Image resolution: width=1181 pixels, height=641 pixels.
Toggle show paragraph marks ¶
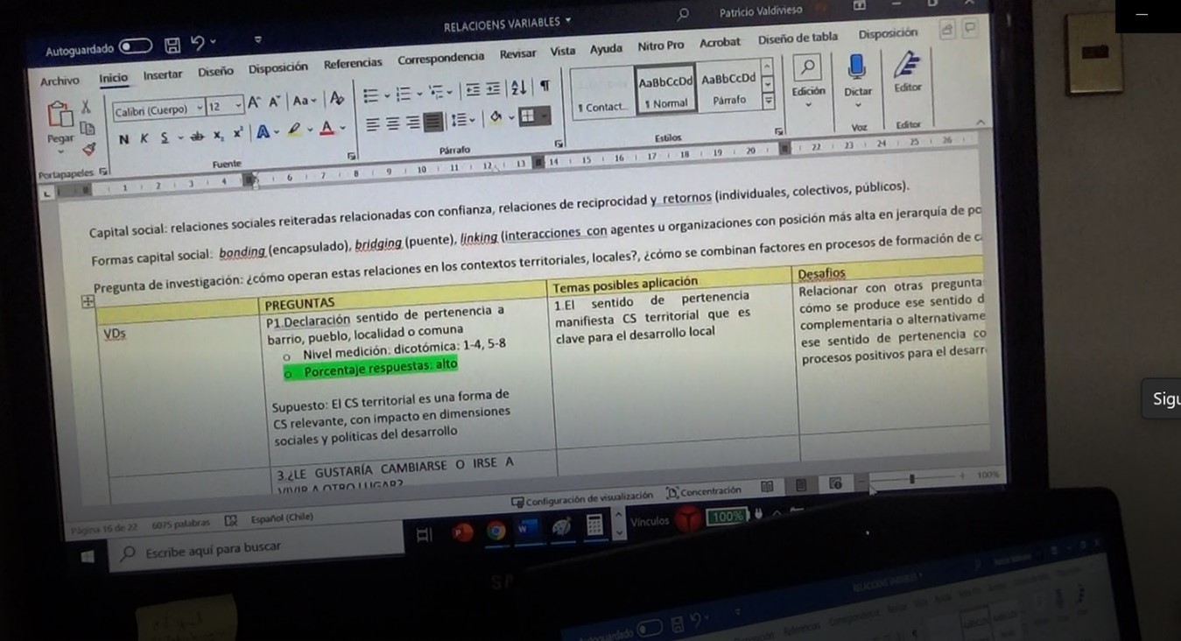pos(545,85)
